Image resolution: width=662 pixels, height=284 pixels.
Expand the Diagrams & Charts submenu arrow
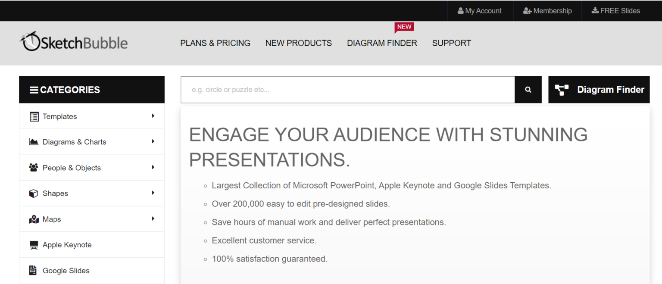tap(153, 141)
